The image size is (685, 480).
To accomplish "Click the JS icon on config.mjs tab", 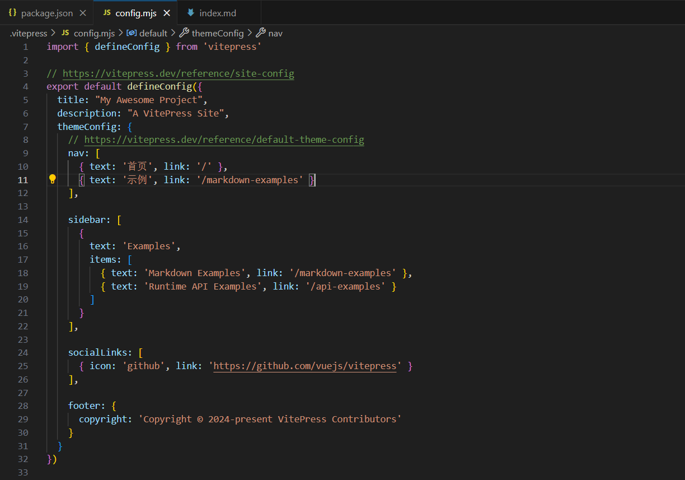I will [107, 12].
